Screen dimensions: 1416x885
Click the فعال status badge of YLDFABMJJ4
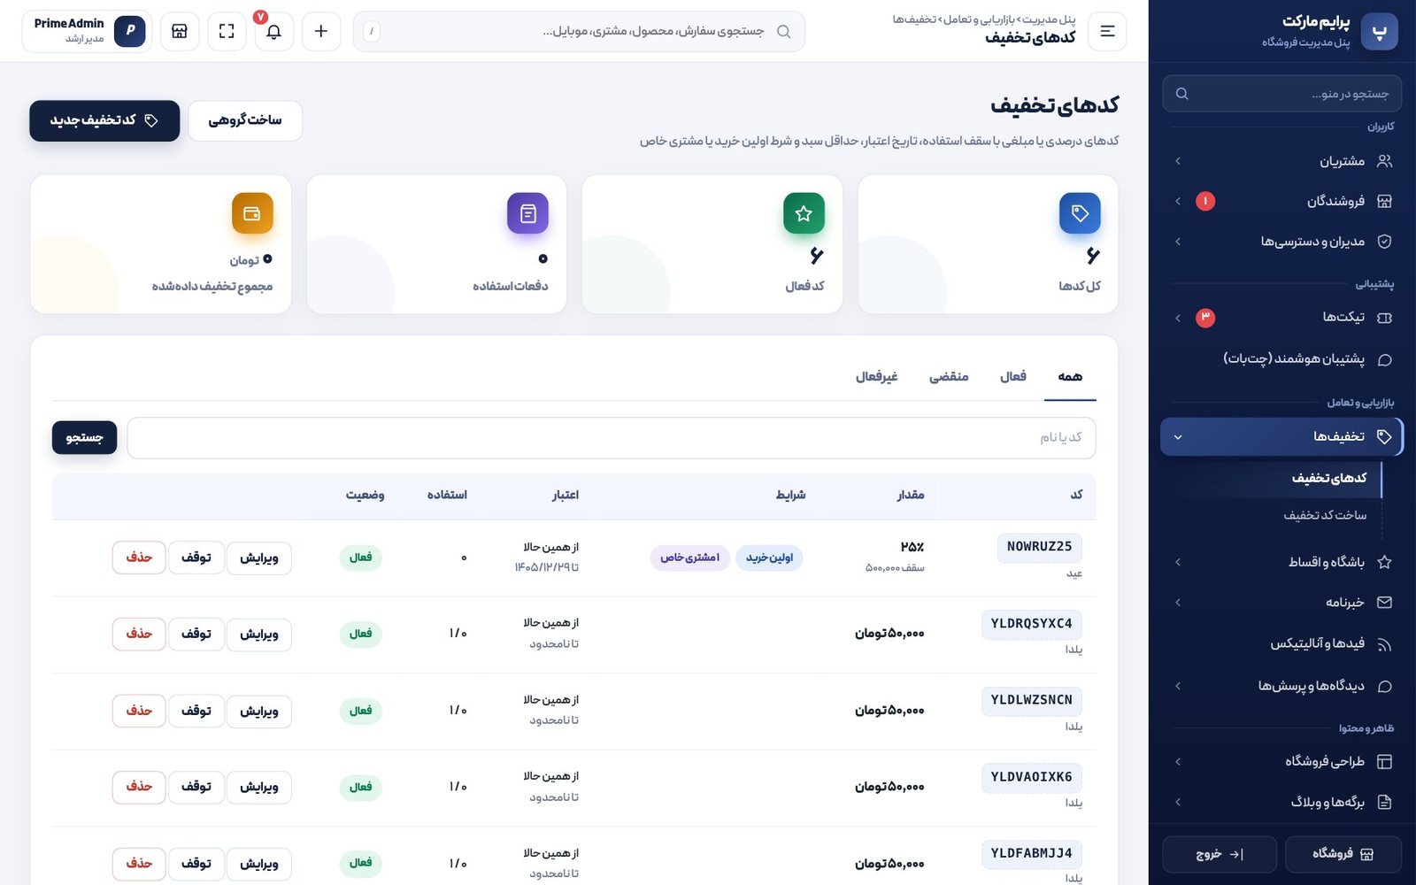click(360, 863)
